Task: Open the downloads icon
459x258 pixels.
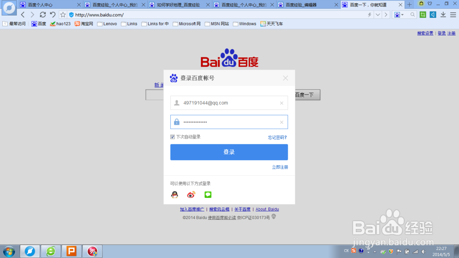Action: click(443, 15)
